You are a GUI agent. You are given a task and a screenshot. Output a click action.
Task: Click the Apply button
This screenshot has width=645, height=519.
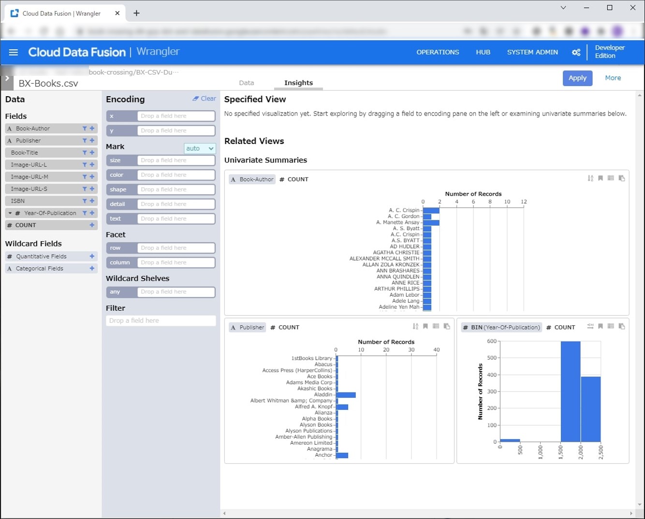pyautogui.click(x=577, y=78)
